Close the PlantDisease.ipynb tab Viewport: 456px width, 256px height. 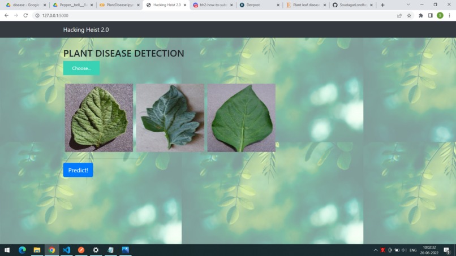pos(138,5)
